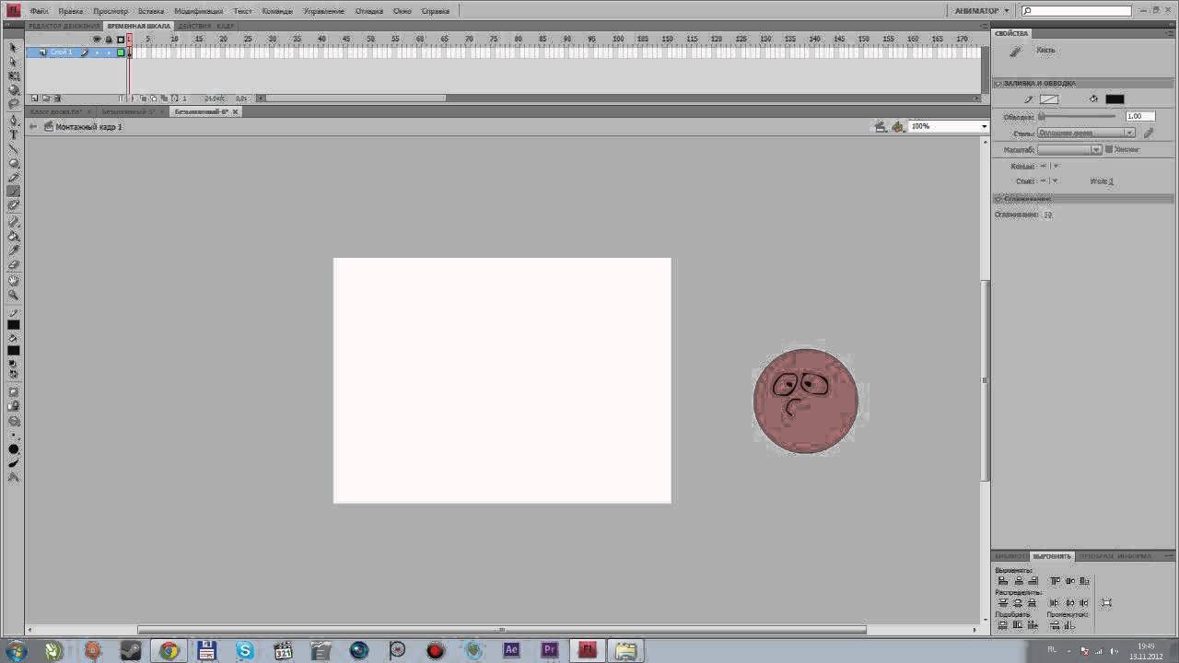
Task: Click Space evenly horizontally icon under Промежуток
Action: tap(1069, 625)
